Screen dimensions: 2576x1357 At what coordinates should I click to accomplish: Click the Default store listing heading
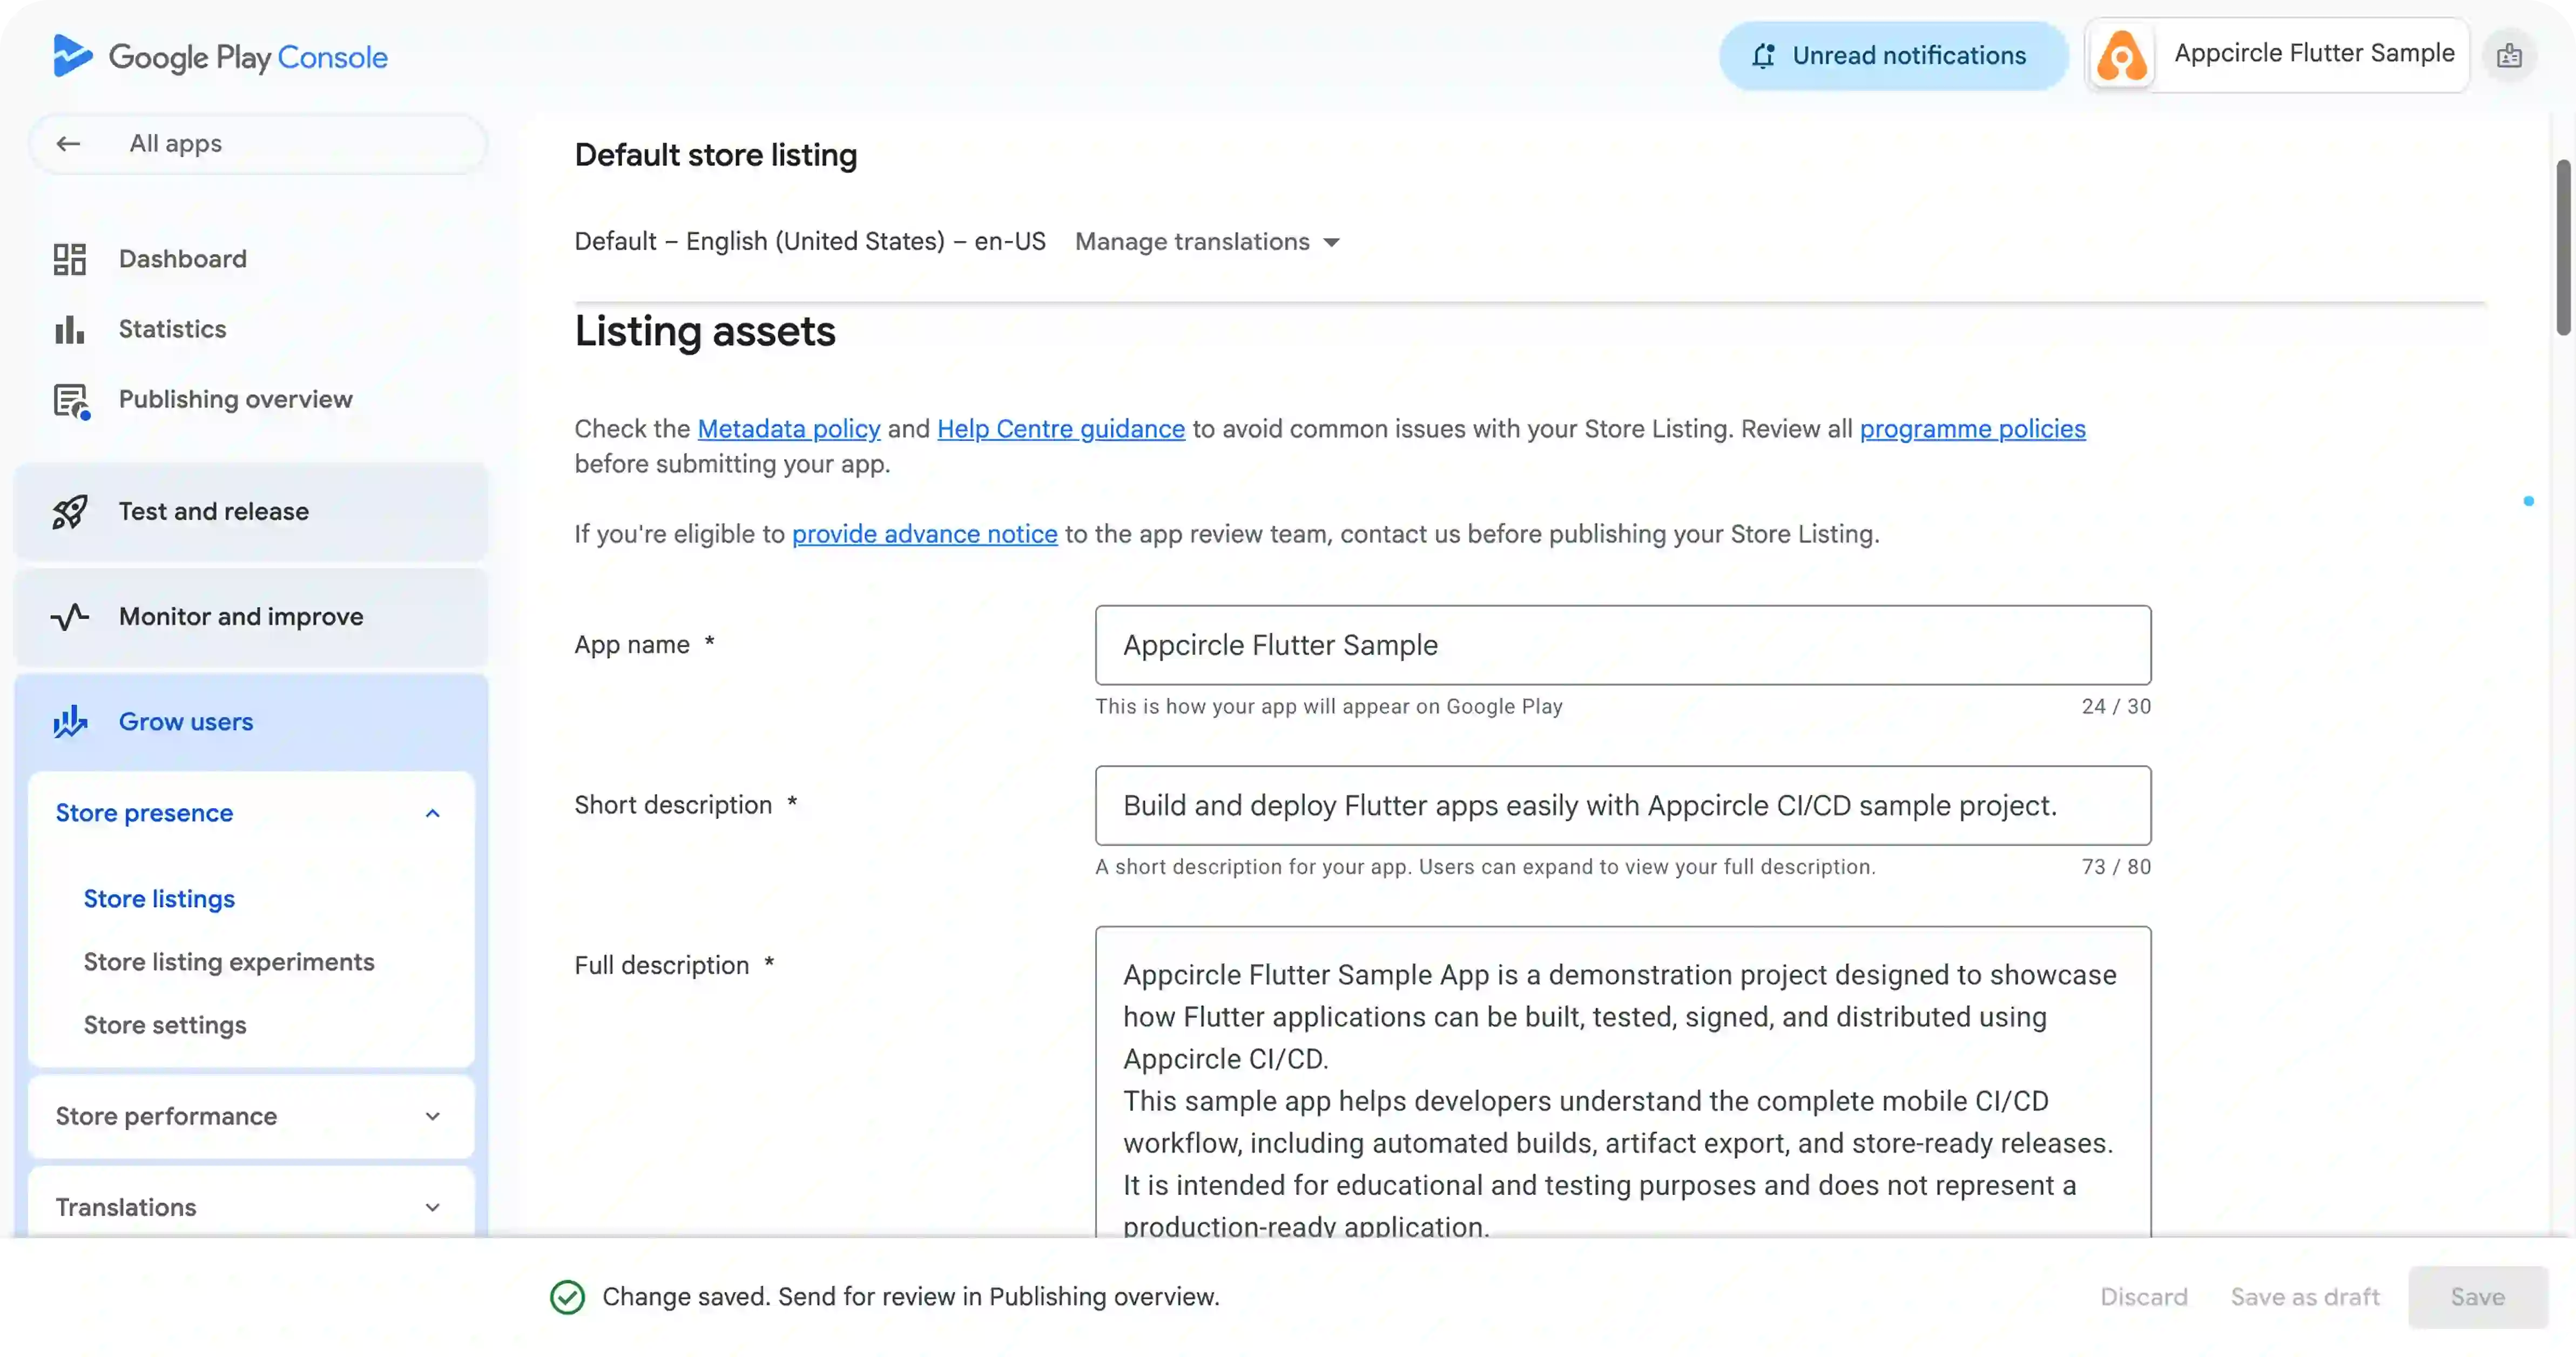pos(715,155)
